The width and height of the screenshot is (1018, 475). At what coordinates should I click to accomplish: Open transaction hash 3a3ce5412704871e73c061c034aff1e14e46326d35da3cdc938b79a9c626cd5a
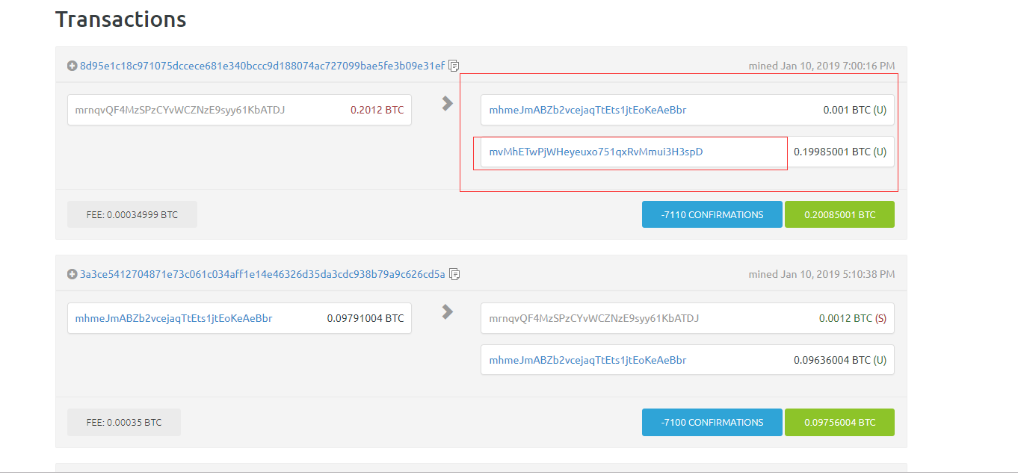(x=262, y=274)
